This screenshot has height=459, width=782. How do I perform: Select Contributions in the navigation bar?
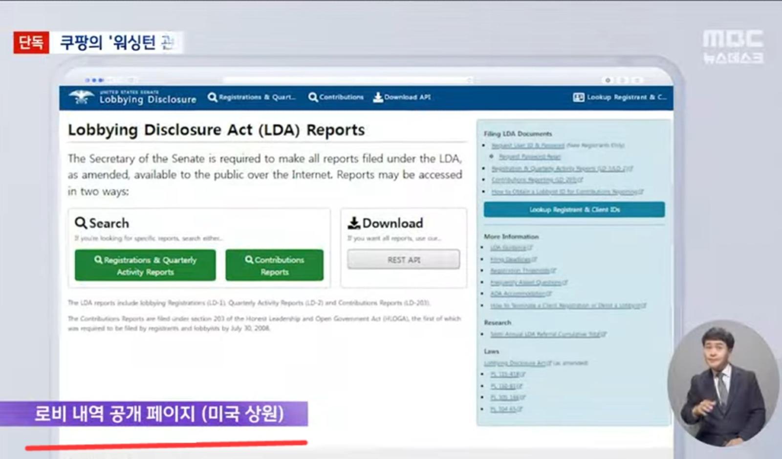click(x=340, y=97)
